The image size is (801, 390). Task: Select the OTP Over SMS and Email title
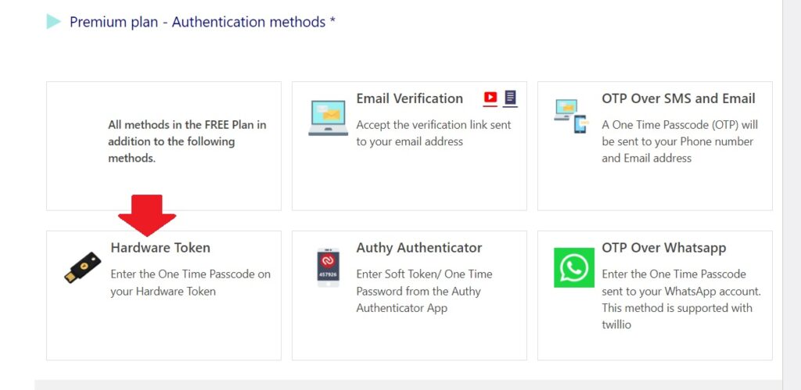pyautogui.click(x=678, y=98)
